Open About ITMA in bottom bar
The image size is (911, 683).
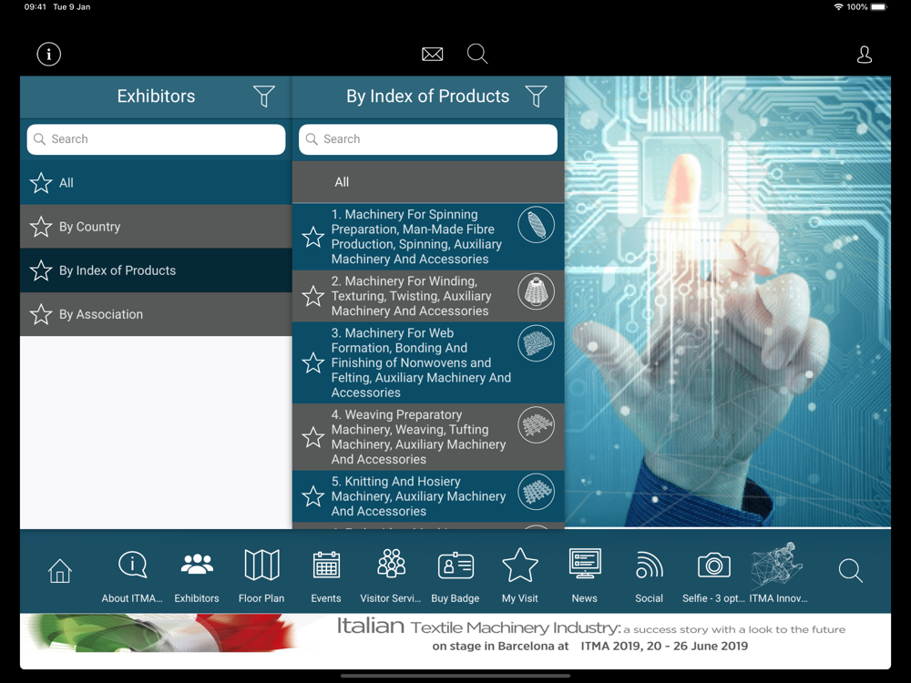(132, 576)
